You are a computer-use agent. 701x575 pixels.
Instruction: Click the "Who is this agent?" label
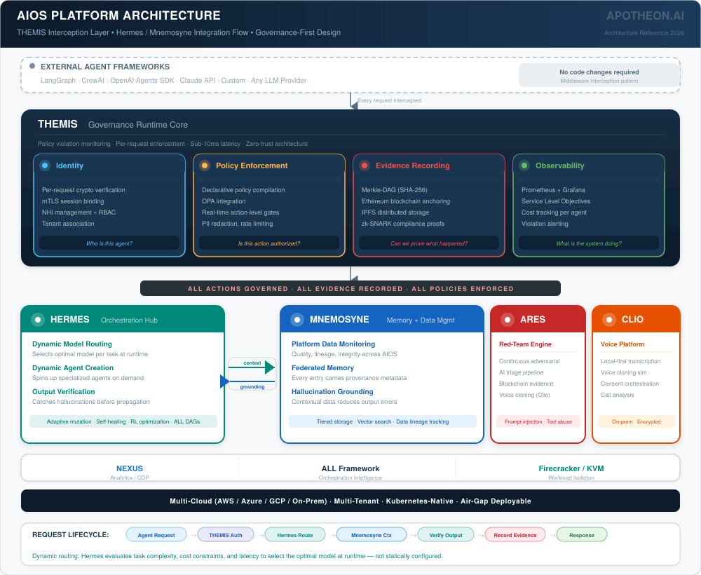point(109,243)
